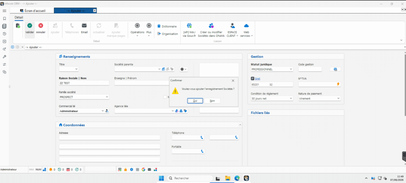Click the Siret number input field
Screen dimensions: 406x183
coord(272,84)
